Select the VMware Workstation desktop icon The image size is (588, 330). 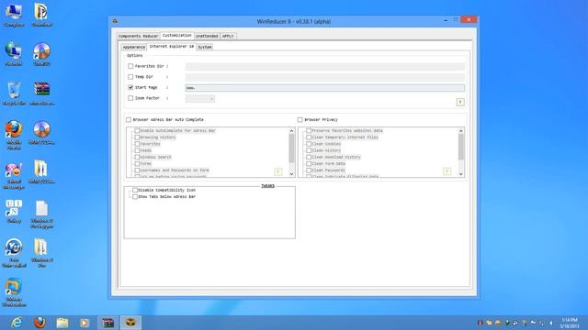click(14, 292)
